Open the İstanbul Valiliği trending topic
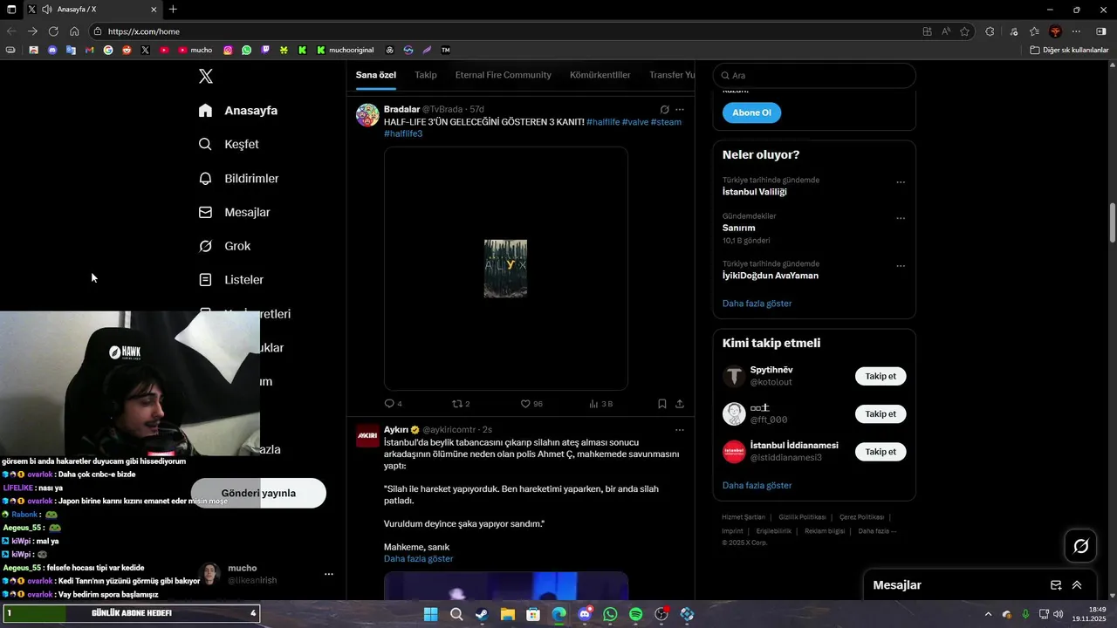1117x628 pixels. (x=755, y=192)
